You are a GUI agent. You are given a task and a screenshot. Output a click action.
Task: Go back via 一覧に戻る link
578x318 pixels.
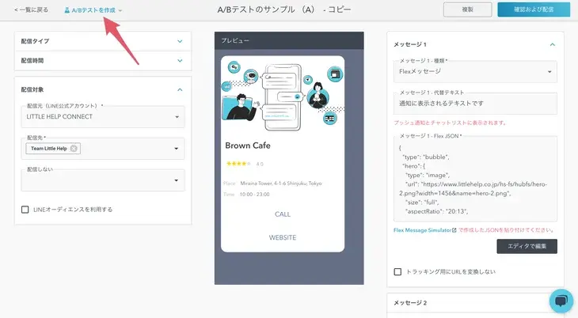[32, 10]
